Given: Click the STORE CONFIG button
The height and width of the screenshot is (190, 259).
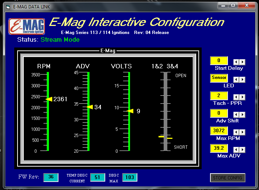Looking at the screenshot, I should (228, 178).
